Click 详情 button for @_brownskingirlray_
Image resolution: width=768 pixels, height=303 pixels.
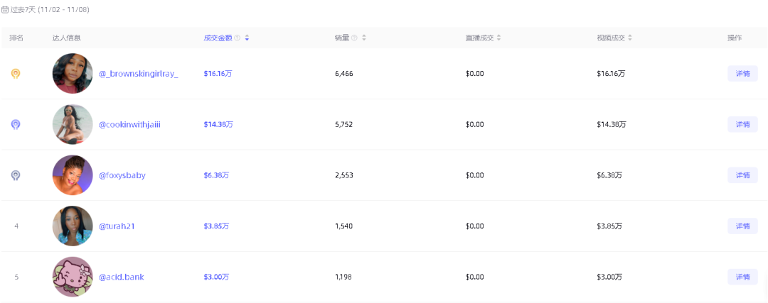(x=742, y=74)
